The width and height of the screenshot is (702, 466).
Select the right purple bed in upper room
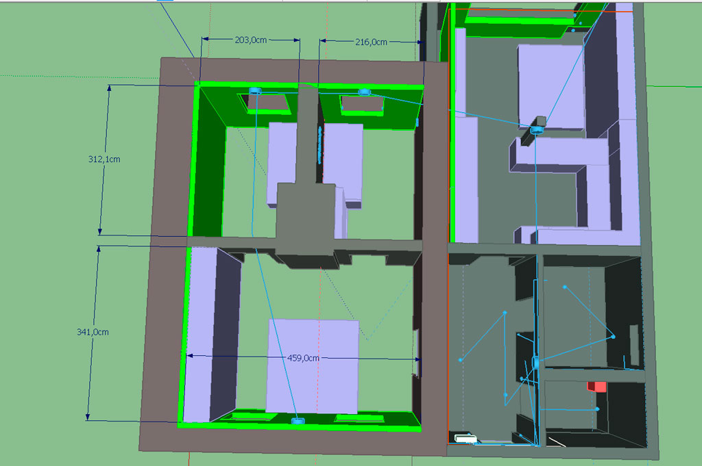click(x=343, y=165)
